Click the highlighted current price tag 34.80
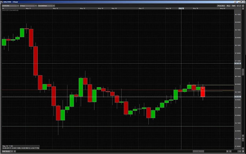The image size is (246, 154). point(238,97)
